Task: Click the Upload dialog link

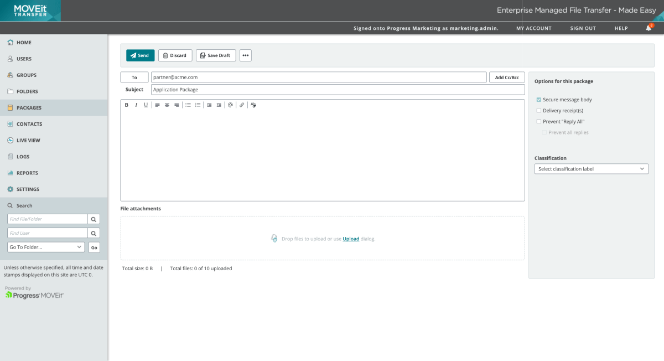Action: tap(351, 239)
